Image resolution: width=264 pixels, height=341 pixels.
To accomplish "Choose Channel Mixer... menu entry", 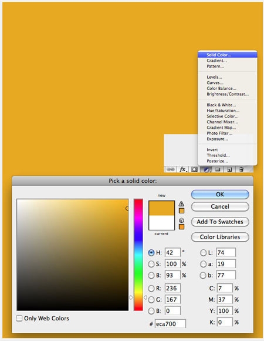I will coord(228,122).
